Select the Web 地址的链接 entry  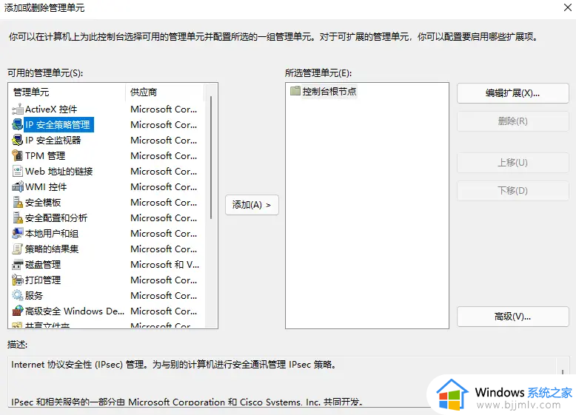(x=58, y=172)
